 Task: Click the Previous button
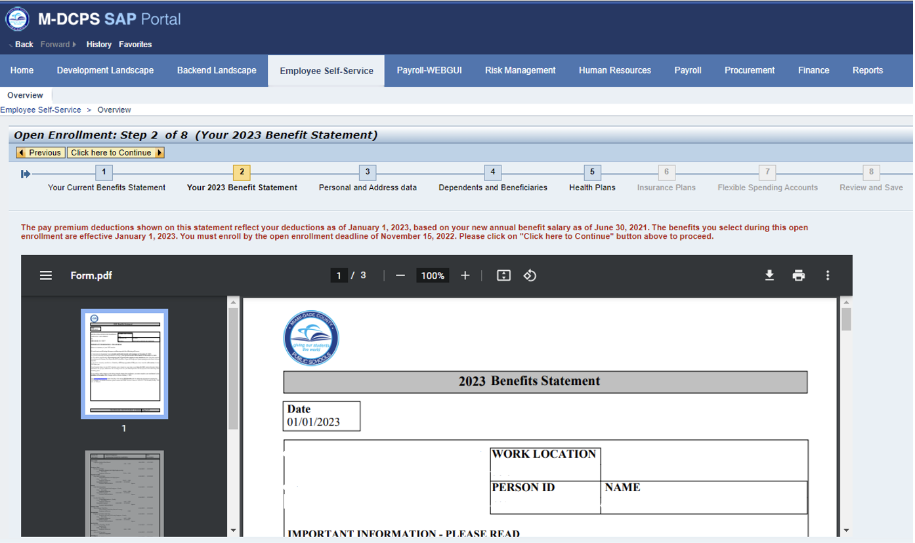click(40, 152)
